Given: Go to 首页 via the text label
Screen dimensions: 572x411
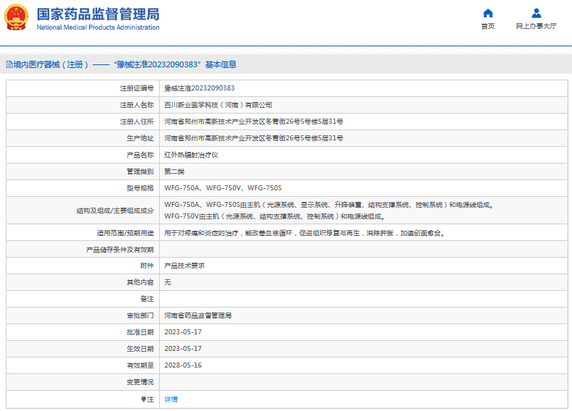Looking at the screenshot, I should [487, 26].
